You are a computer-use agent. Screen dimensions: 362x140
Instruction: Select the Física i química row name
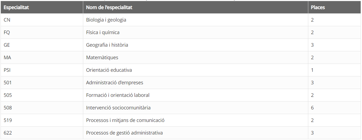tap(103, 32)
